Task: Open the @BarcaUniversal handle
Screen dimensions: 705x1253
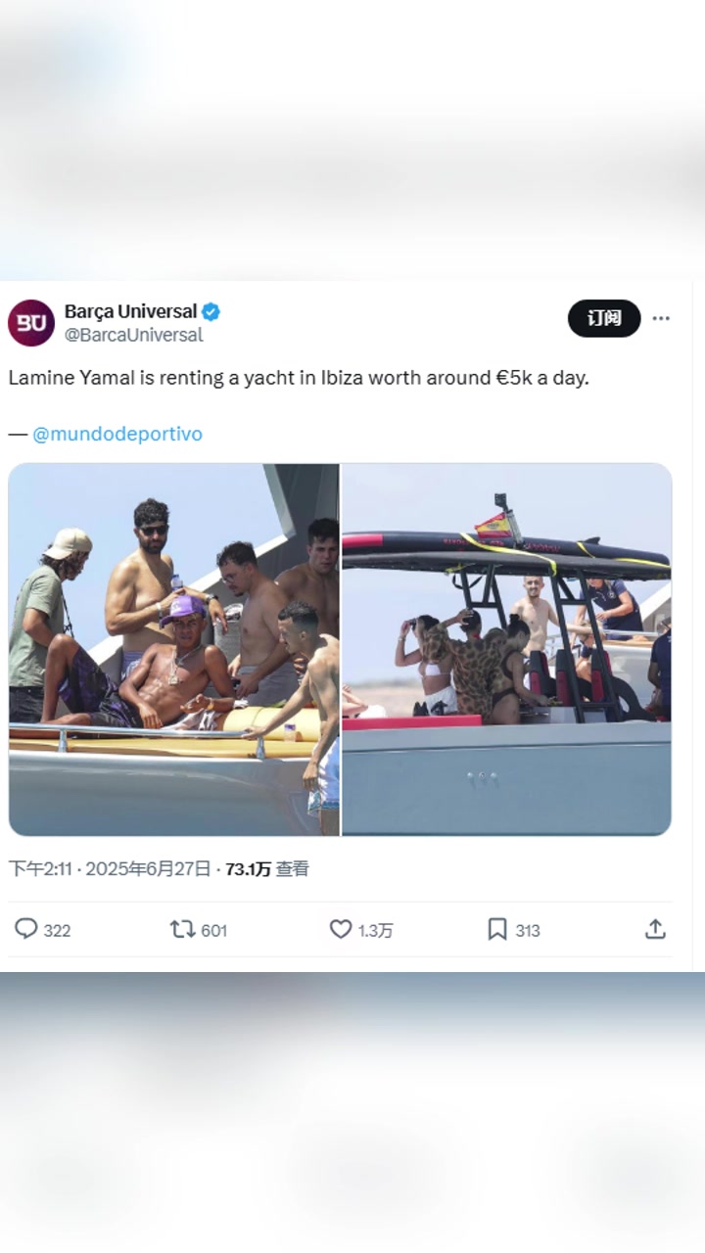Action: click(133, 335)
